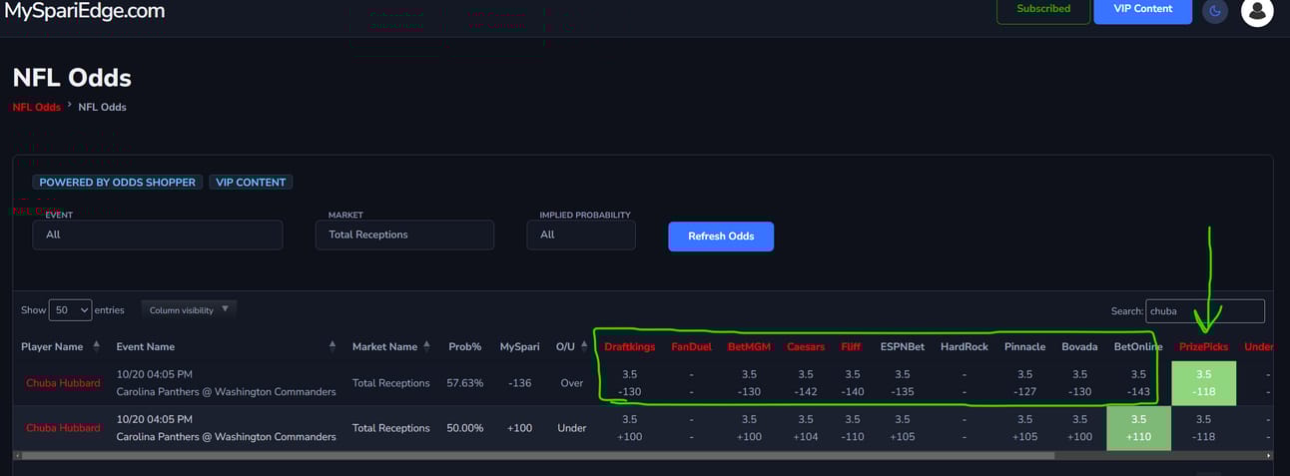This screenshot has width=1290, height=476.
Task: Sort by O/U column header
Action: [x=565, y=346]
